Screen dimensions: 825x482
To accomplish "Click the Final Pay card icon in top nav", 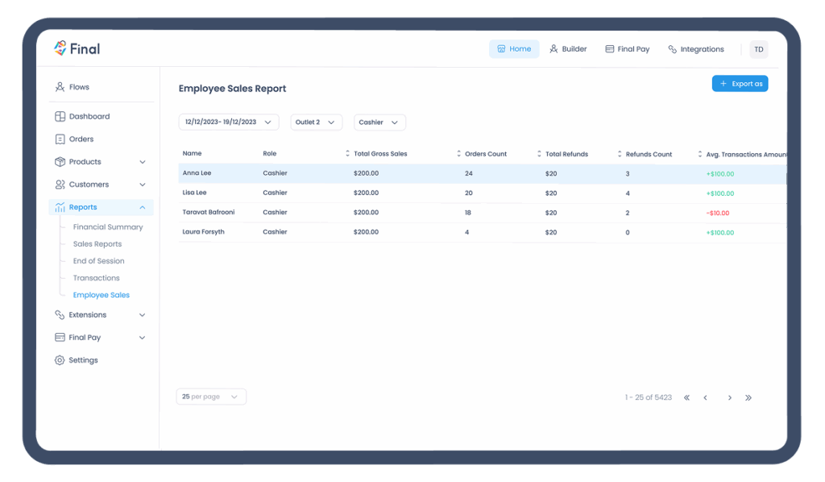I will pyautogui.click(x=609, y=49).
